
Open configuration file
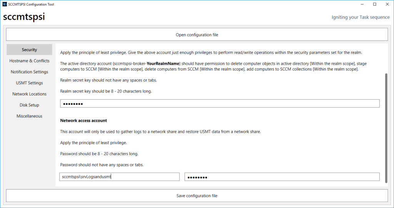pyautogui.click(x=197, y=35)
